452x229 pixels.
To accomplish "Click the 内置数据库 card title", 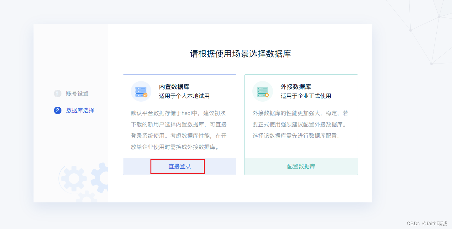I will [x=174, y=87].
